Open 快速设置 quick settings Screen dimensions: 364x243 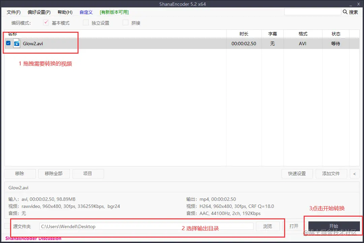(x=297, y=173)
